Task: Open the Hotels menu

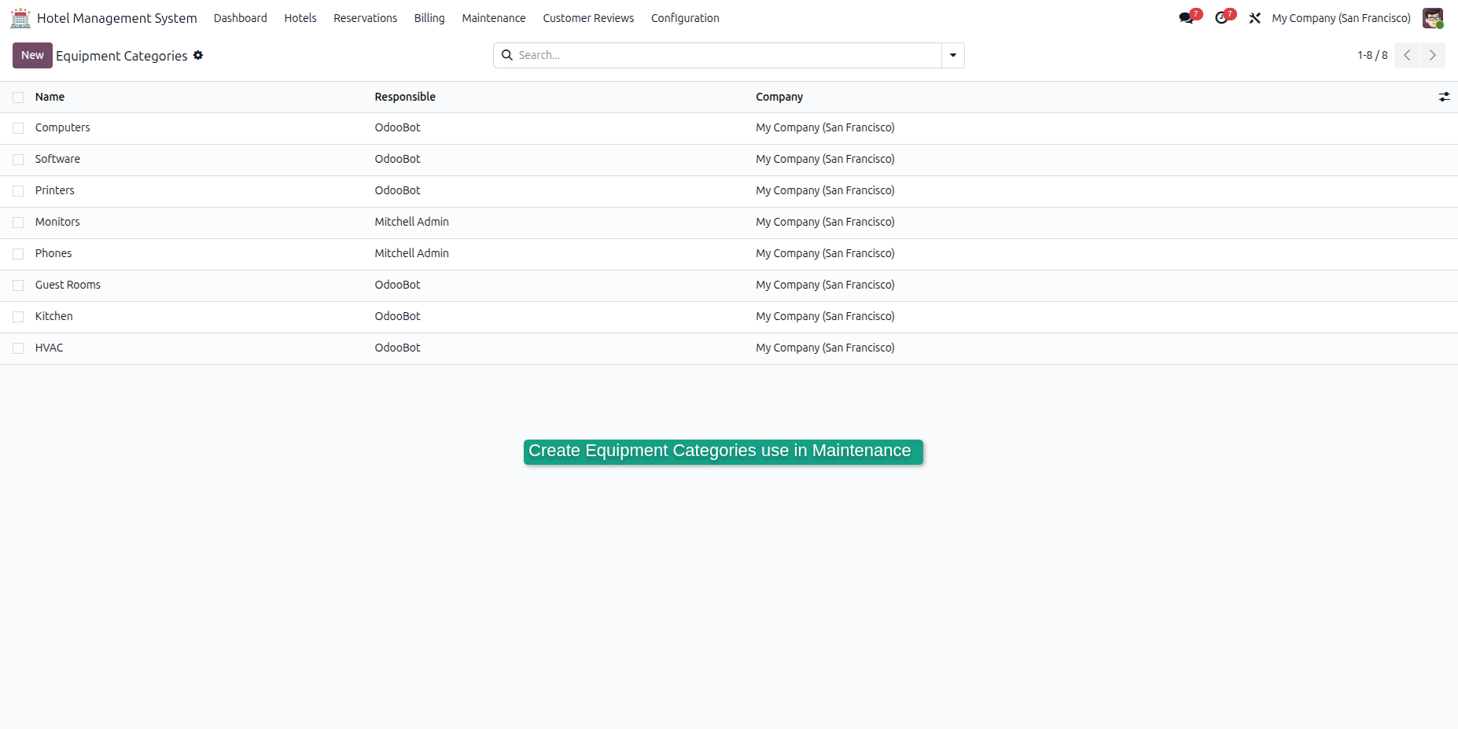Action: (x=300, y=18)
